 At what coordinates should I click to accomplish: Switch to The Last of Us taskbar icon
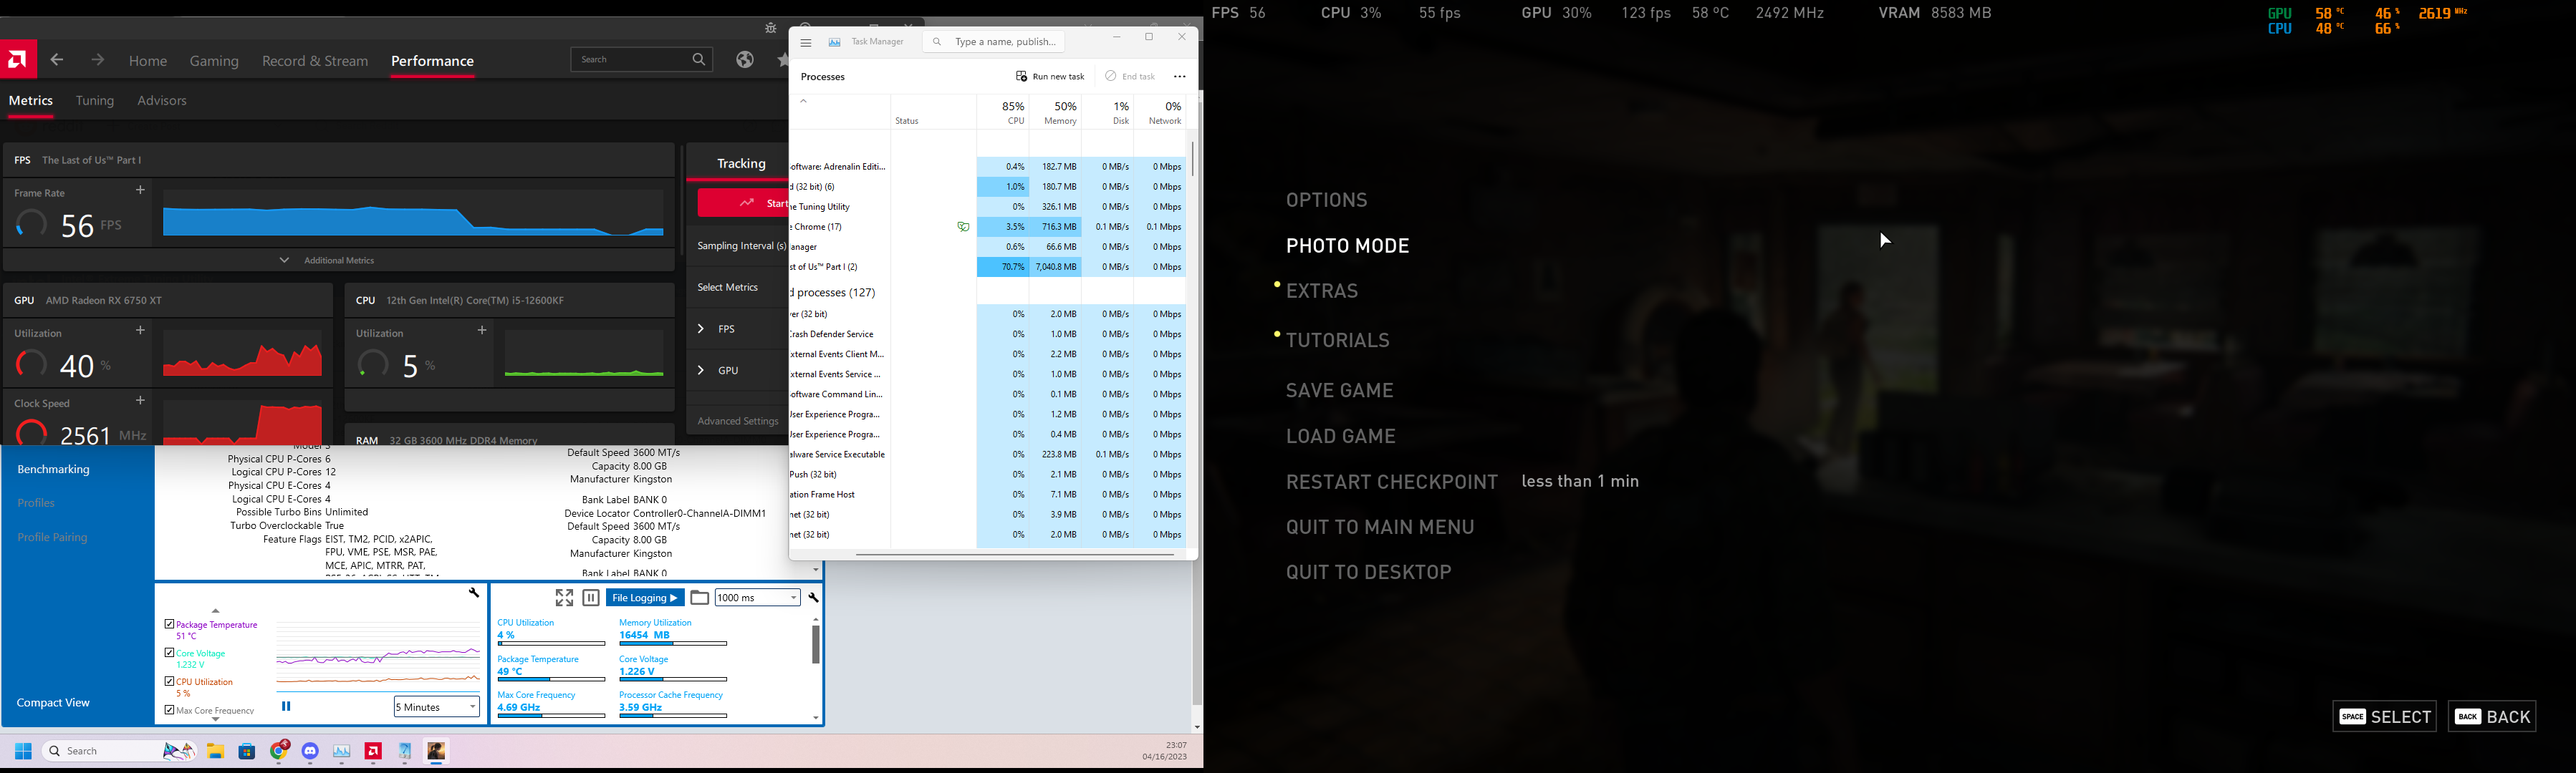click(437, 751)
